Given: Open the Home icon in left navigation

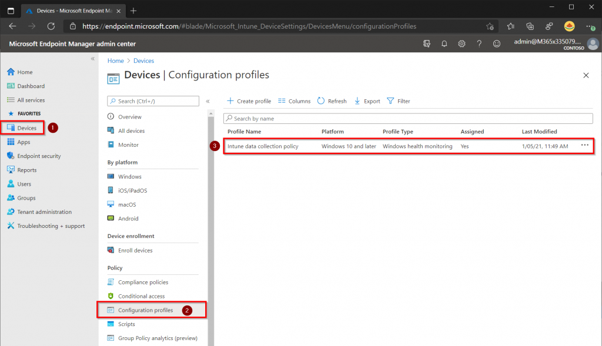Looking at the screenshot, I should (x=11, y=72).
